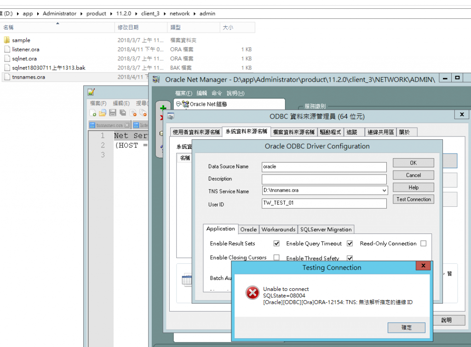Click the Open file icon in Notepad++ toolbar

103,113
